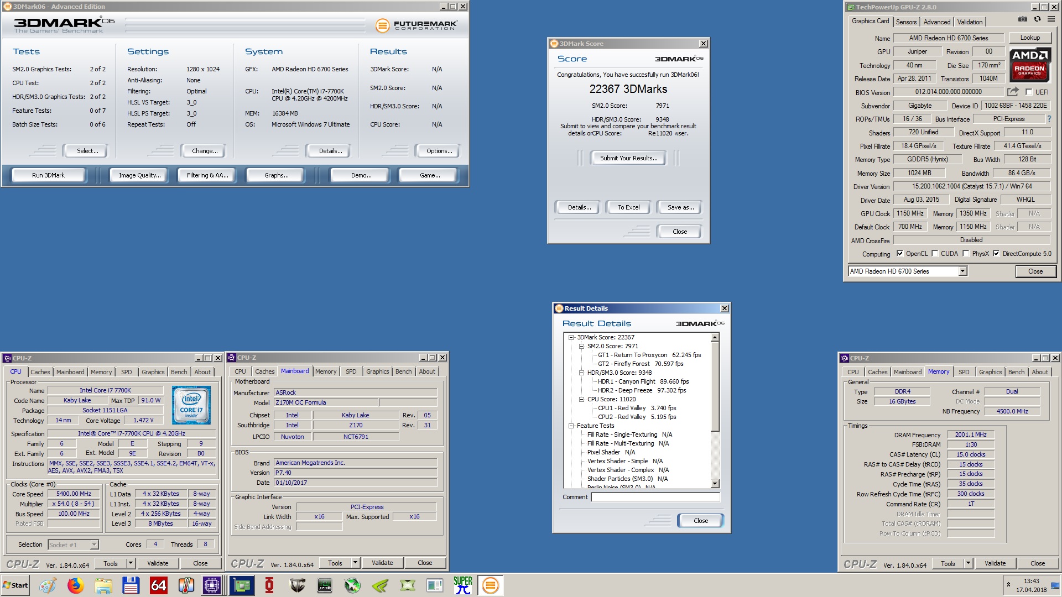The image size is (1062, 597).
Task: Switch to CPU-Z via purple chip taskbar icon
Action: click(x=212, y=585)
